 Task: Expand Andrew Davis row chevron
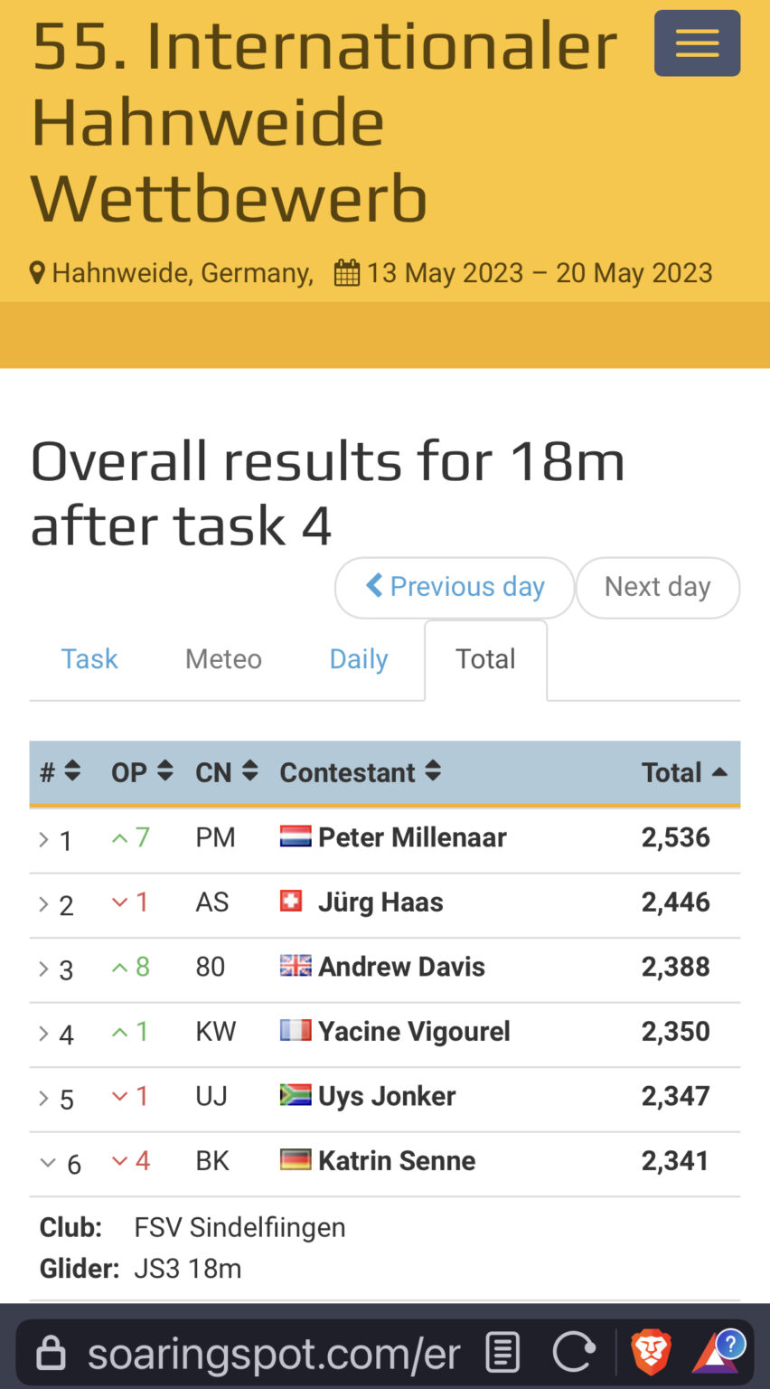tap(43, 969)
